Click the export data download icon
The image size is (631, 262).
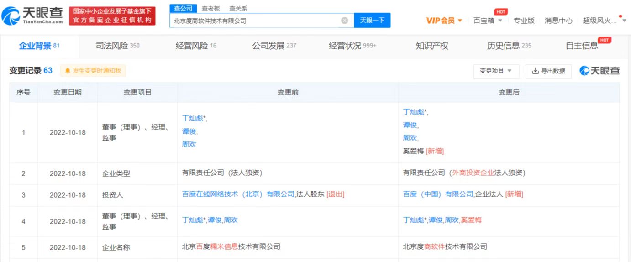(535, 71)
